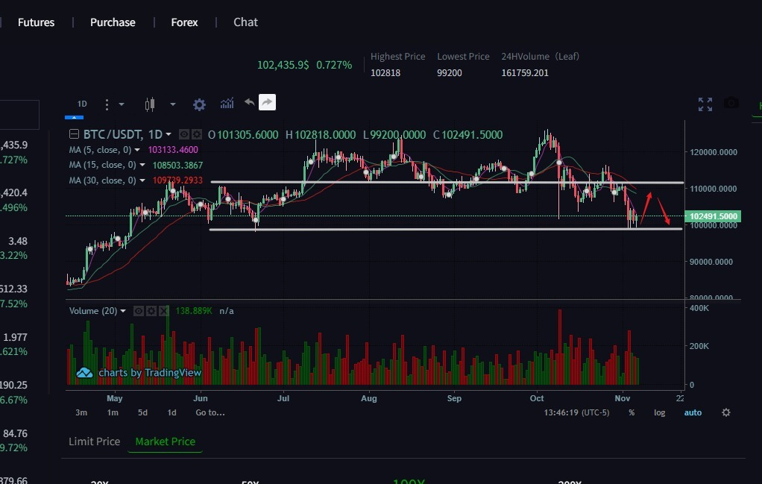The height and width of the screenshot is (484, 762).
Task: Enter fullscreen chart mode
Action: click(x=705, y=104)
